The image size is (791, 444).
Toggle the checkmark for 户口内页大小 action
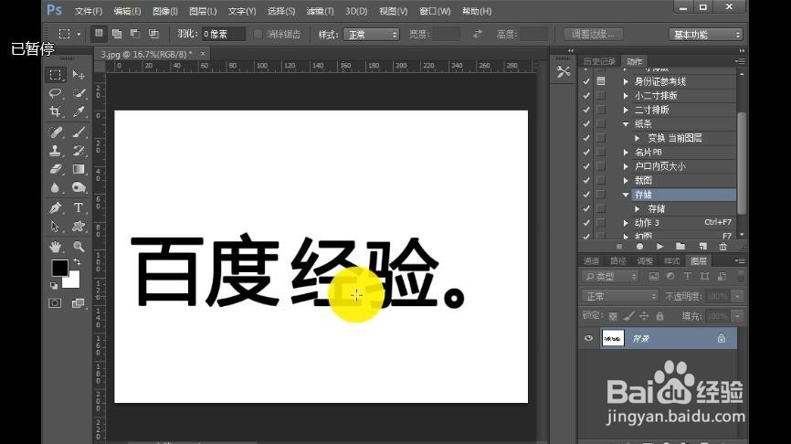coord(586,166)
